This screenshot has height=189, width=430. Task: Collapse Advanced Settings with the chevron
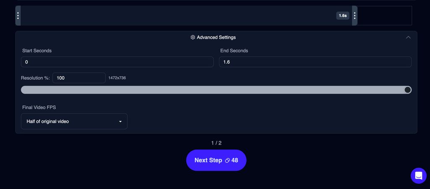tap(408, 37)
